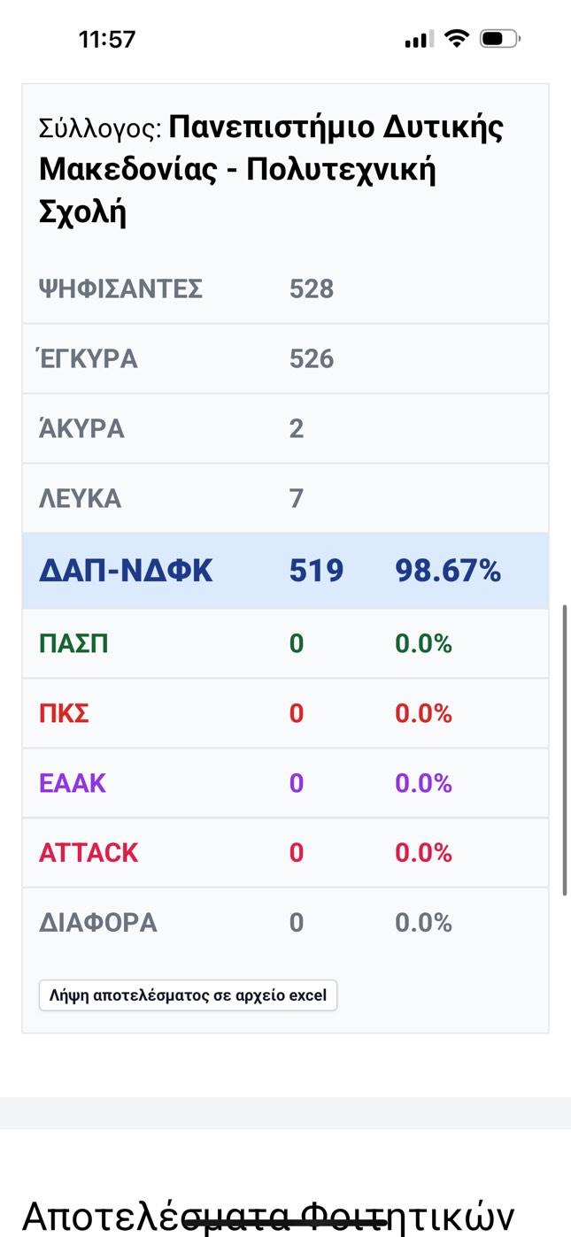
Task: Click the Αποτελέσματα Φοιτητικών heading
Action: [268, 1216]
